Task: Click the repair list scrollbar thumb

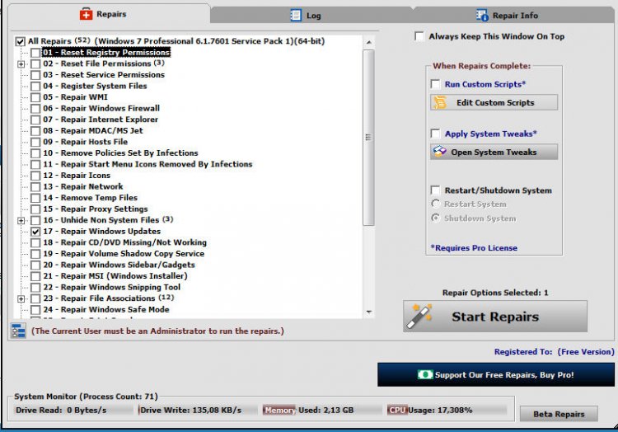Action: pos(368,137)
